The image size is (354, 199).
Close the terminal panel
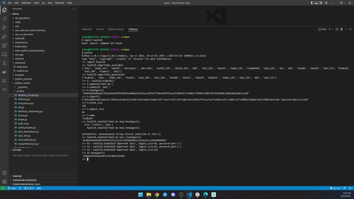pos(350,29)
